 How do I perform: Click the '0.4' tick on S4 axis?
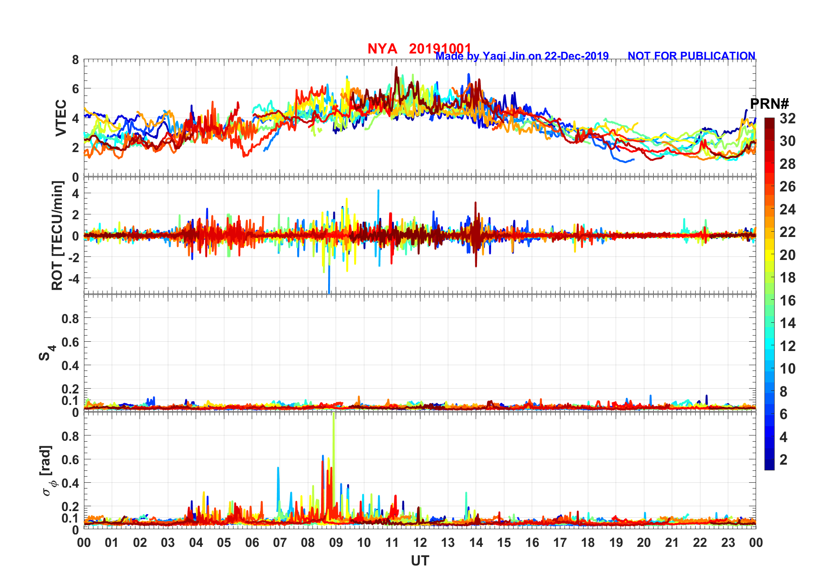point(71,365)
